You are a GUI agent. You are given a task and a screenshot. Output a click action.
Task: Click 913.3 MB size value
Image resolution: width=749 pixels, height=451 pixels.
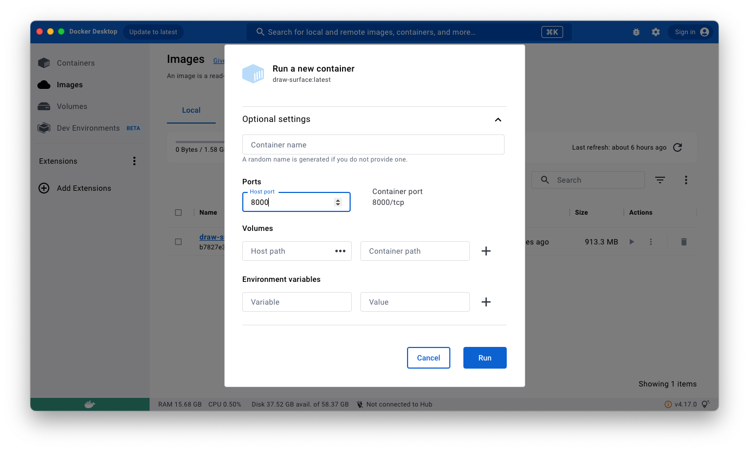tap(602, 242)
